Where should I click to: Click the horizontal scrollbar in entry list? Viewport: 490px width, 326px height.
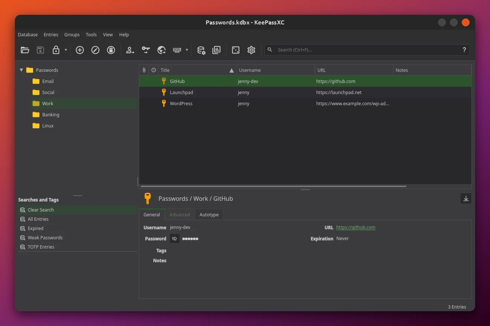tap(274, 186)
